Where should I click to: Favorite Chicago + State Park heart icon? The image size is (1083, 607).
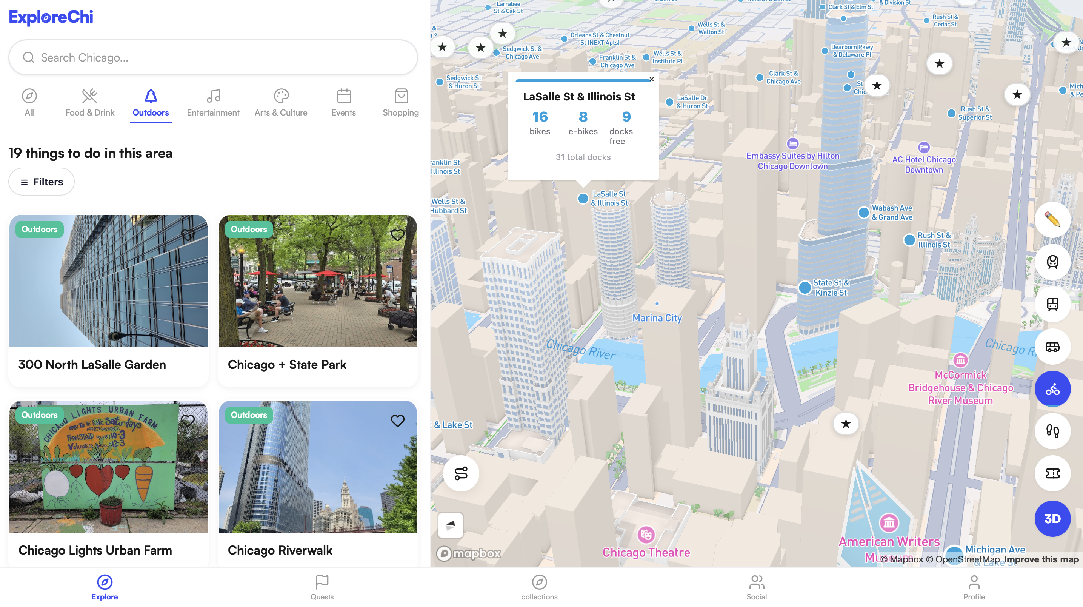click(397, 235)
